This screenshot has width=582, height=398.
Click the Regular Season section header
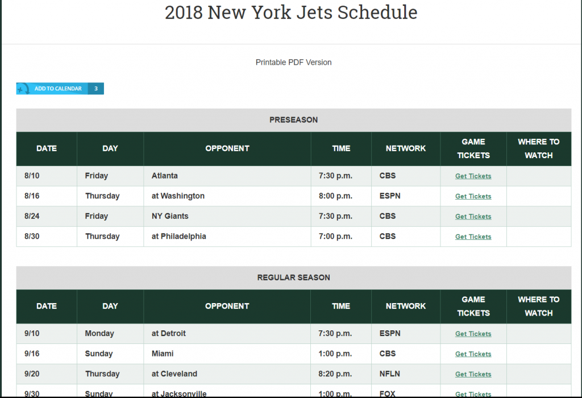click(x=293, y=277)
